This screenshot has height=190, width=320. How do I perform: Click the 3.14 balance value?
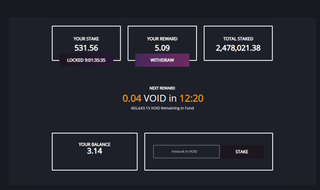95,151
